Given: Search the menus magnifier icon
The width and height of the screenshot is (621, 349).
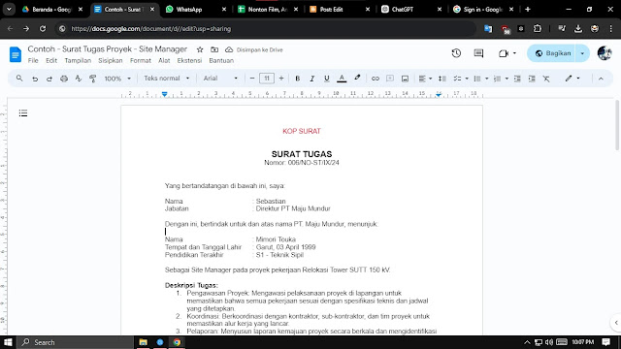Looking at the screenshot, I should pos(19,79).
